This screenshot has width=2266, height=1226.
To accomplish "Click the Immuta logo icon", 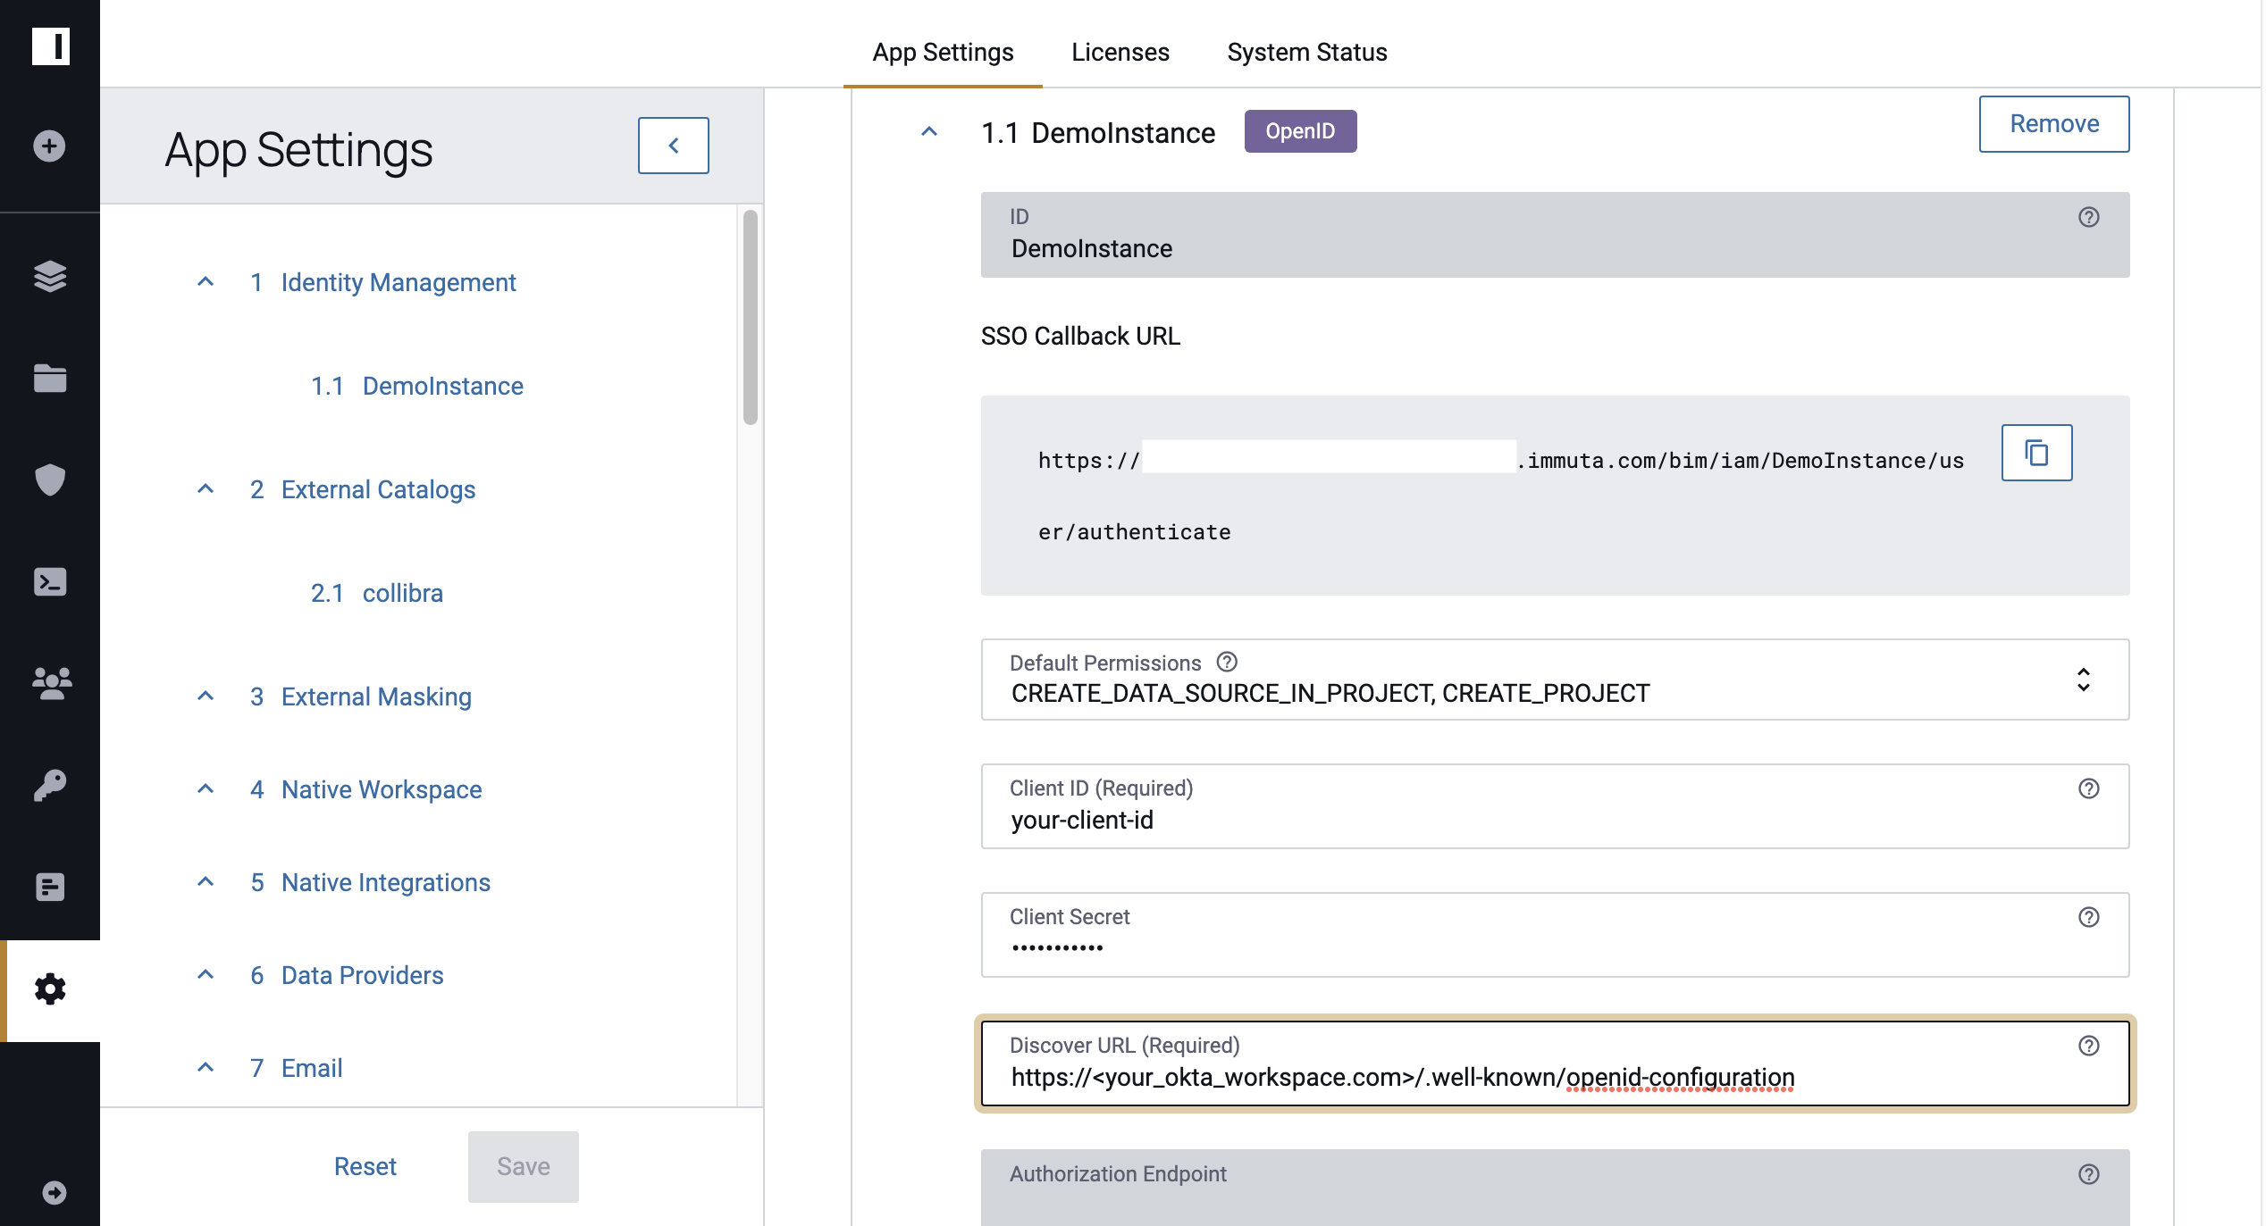I will 50,46.
